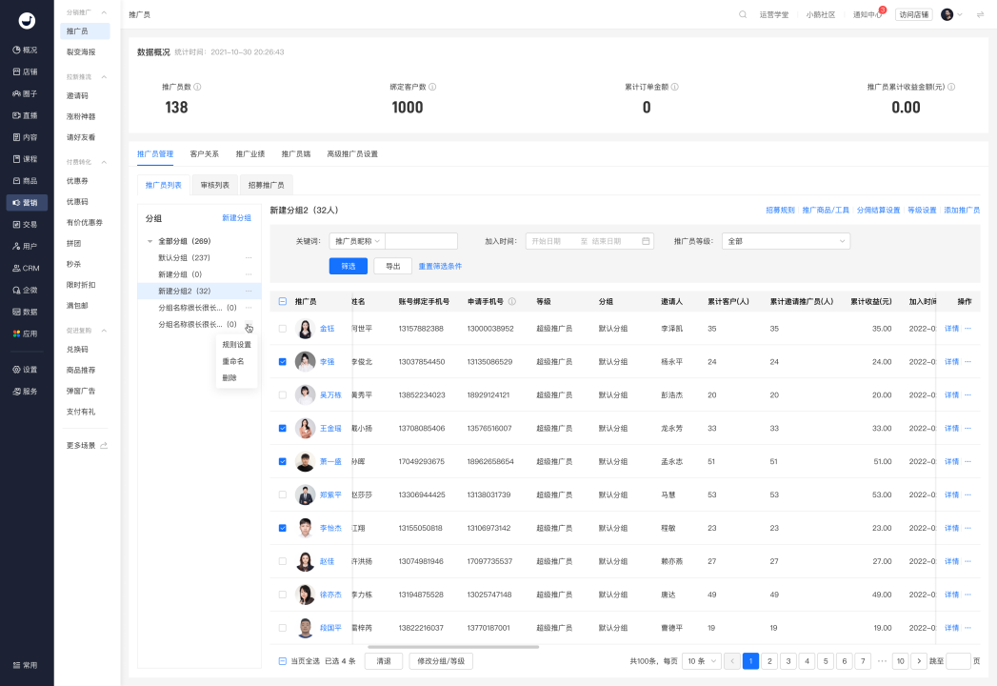Switch to the 审核列表 sub-tab
Viewport: 997px width, 686px height.
(x=215, y=185)
